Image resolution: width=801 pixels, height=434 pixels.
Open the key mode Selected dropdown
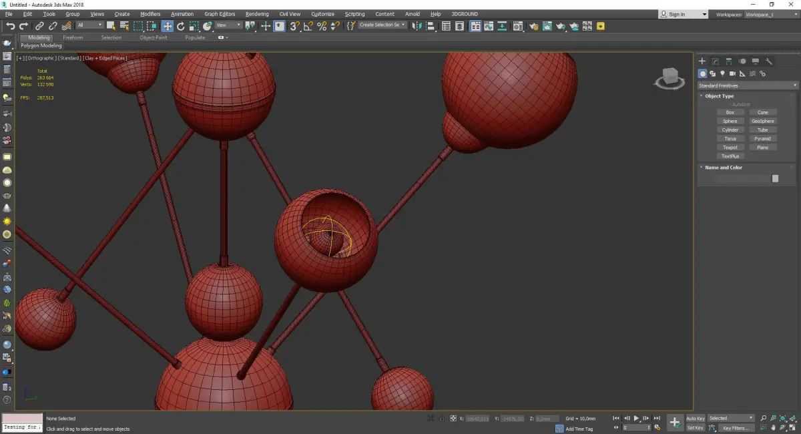click(x=731, y=418)
